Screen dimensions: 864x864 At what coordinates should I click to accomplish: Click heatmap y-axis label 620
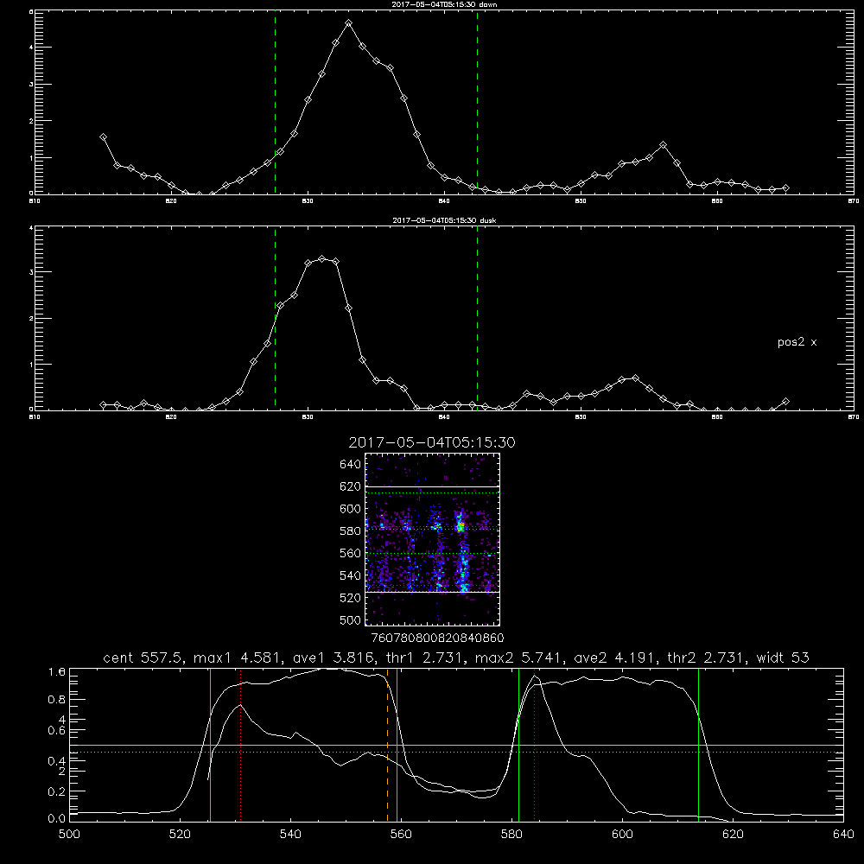351,486
